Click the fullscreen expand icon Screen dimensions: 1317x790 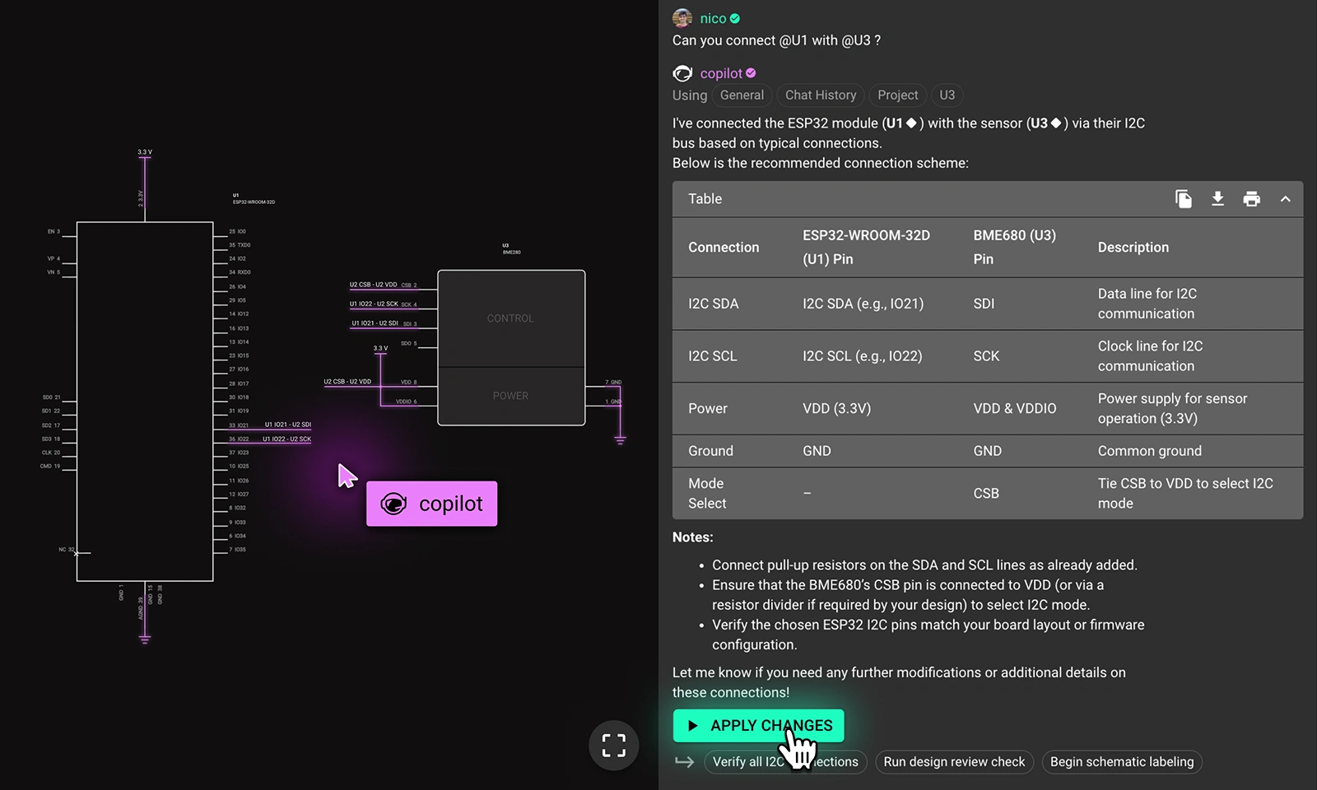(x=613, y=746)
